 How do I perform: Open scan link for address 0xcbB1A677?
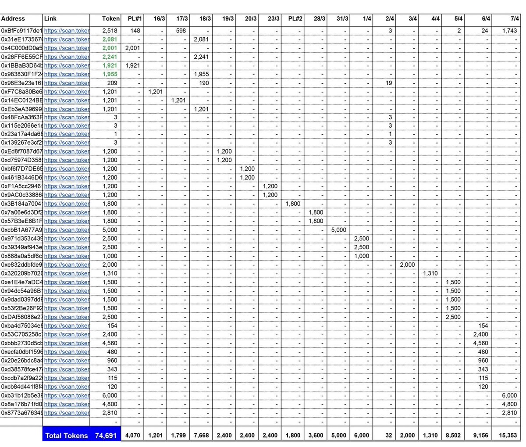(67, 230)
